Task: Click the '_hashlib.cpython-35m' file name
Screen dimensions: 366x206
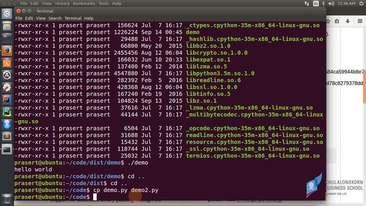Action: pos(254,39)
